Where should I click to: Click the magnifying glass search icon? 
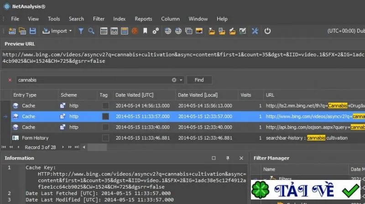[91, 31]
